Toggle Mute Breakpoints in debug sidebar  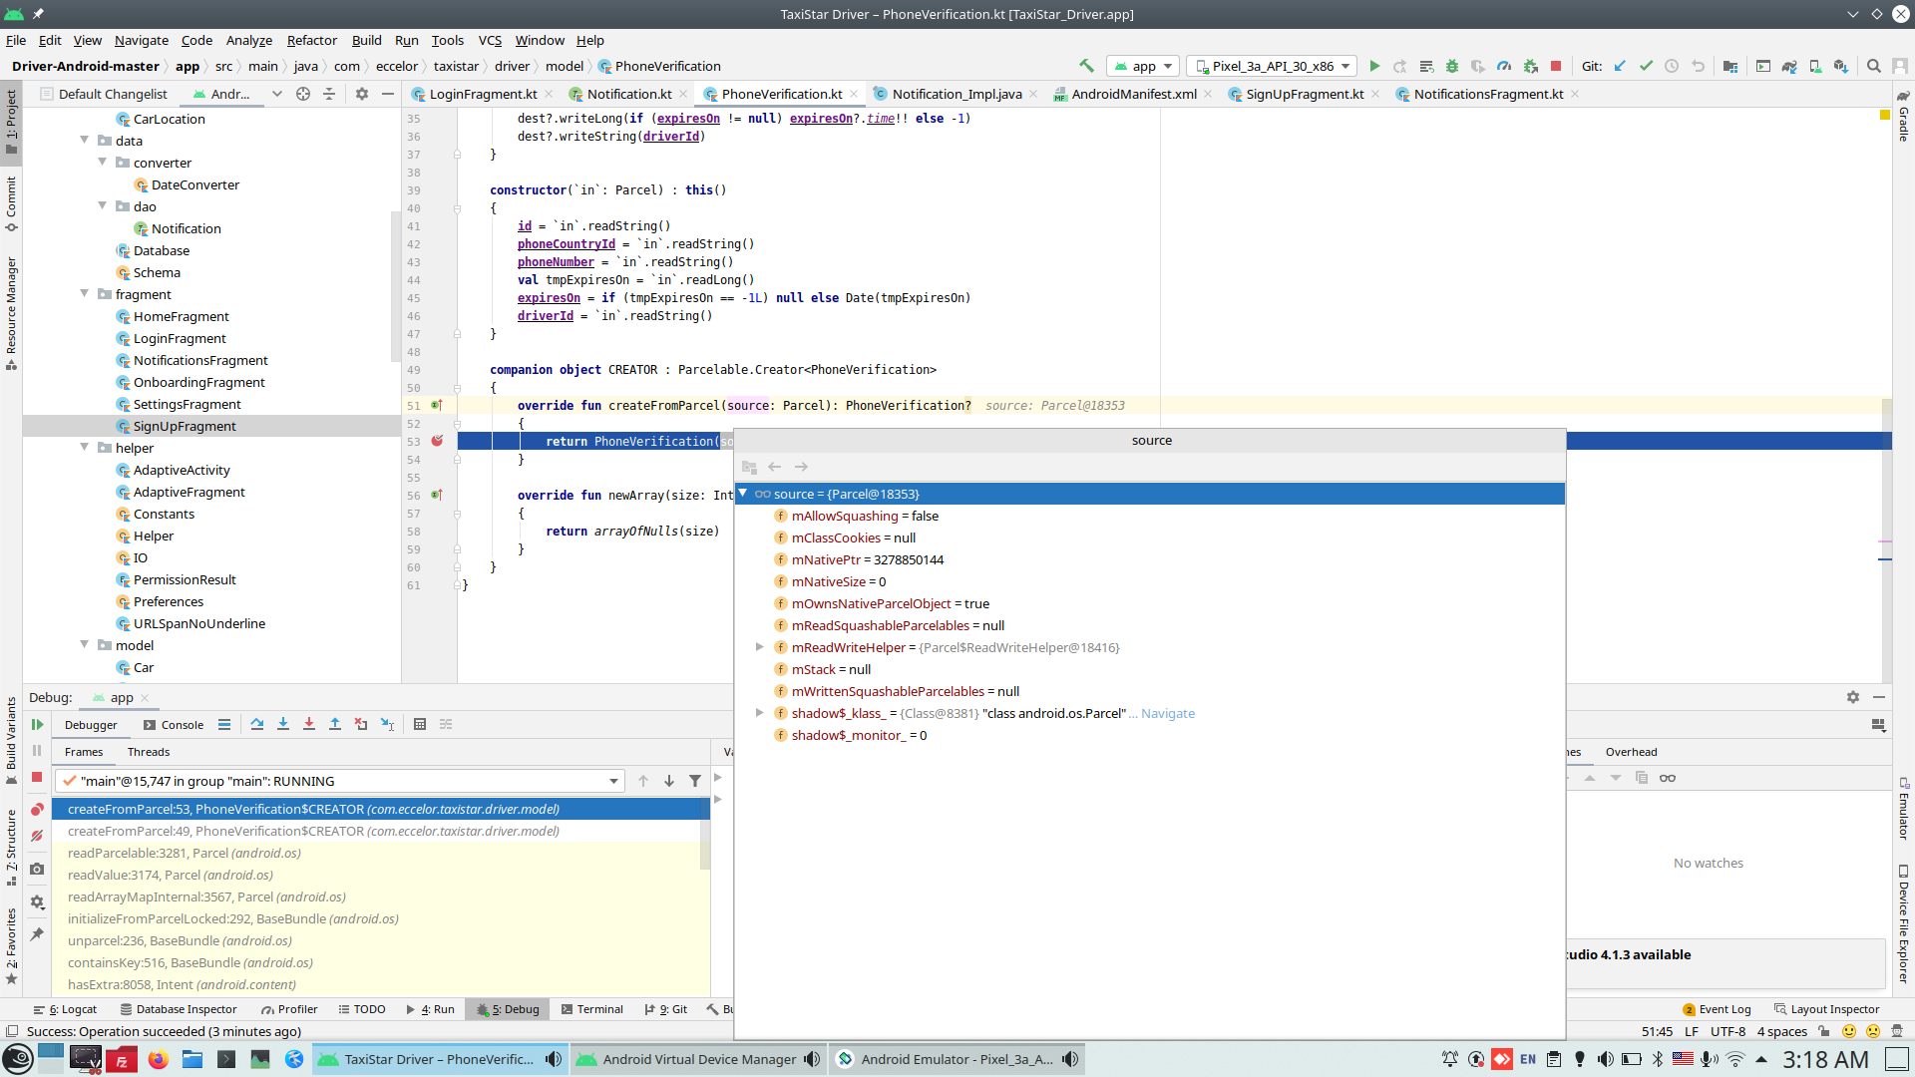pos(37,837)
